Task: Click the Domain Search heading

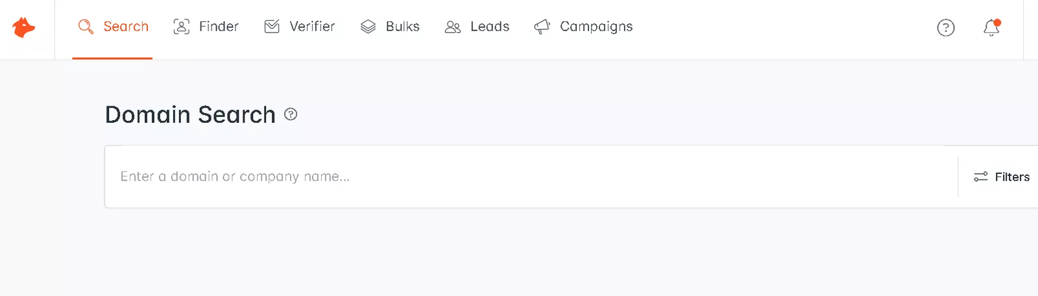Action: (x=190, y=115)
